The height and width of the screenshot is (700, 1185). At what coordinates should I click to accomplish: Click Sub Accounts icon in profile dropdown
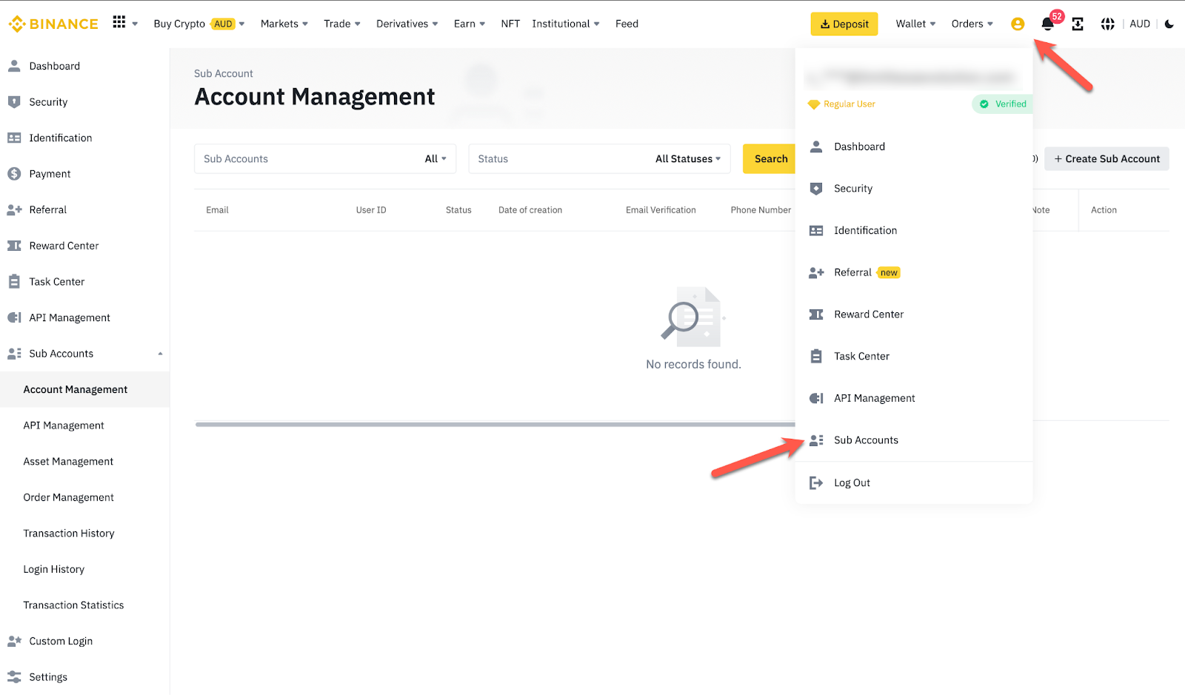point(816,440)
